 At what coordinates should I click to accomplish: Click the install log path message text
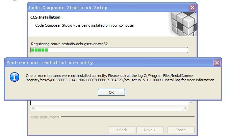tap(120, 78)
